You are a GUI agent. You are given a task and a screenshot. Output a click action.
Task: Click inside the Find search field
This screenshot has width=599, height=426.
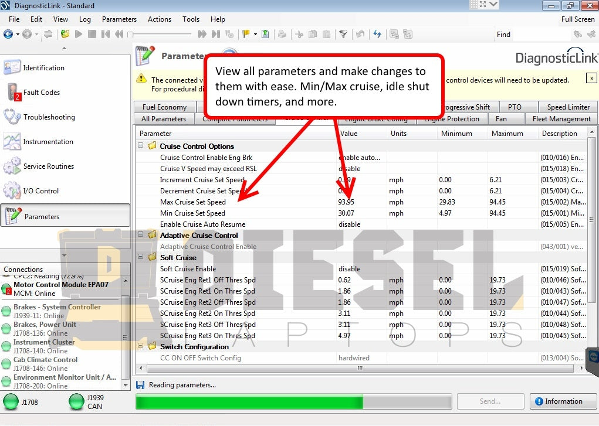[541, 35]
